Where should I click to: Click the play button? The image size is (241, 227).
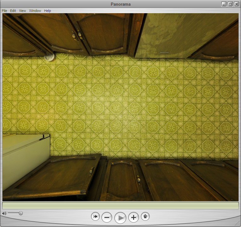pos(120,218)
